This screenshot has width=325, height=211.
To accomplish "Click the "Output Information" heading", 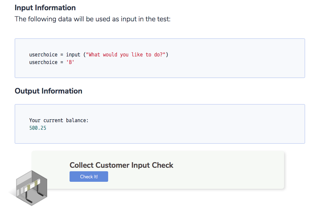I will [48, 91].
